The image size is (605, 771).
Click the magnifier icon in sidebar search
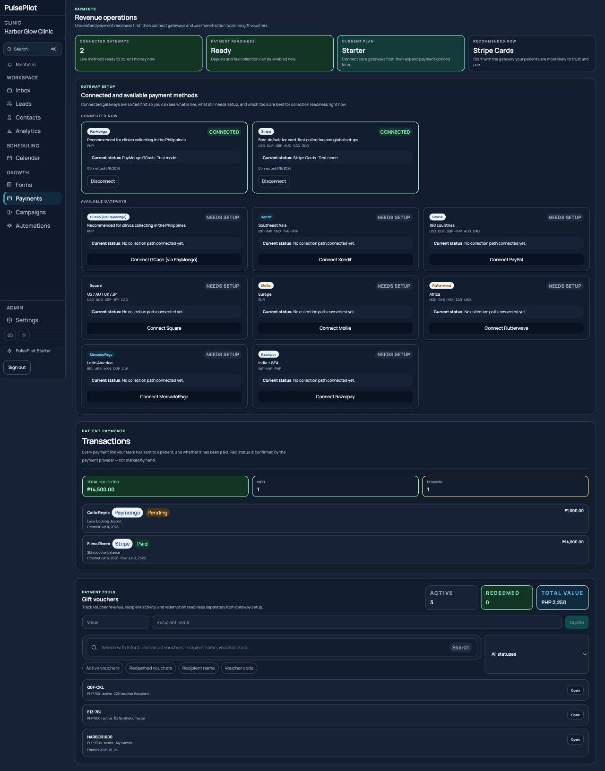click(9, 49)
